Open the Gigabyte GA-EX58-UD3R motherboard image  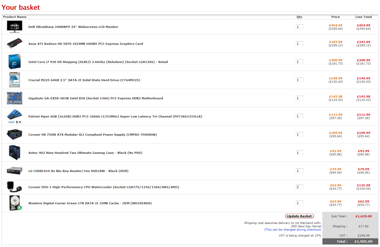pos(14,98)
